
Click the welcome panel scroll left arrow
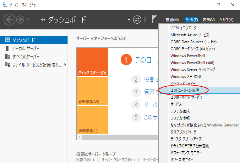click(79, 137)
